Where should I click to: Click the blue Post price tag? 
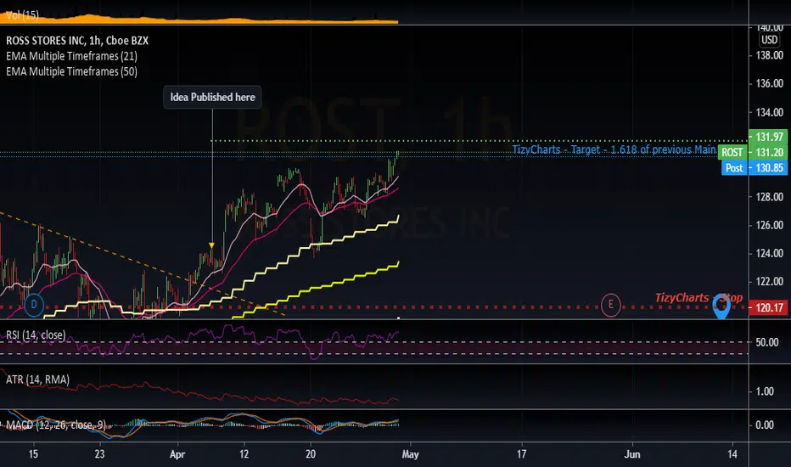732,168
